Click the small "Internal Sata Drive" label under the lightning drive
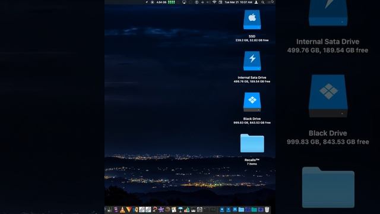The height and width of the screenshot is (214, 380). pos(252,78)
